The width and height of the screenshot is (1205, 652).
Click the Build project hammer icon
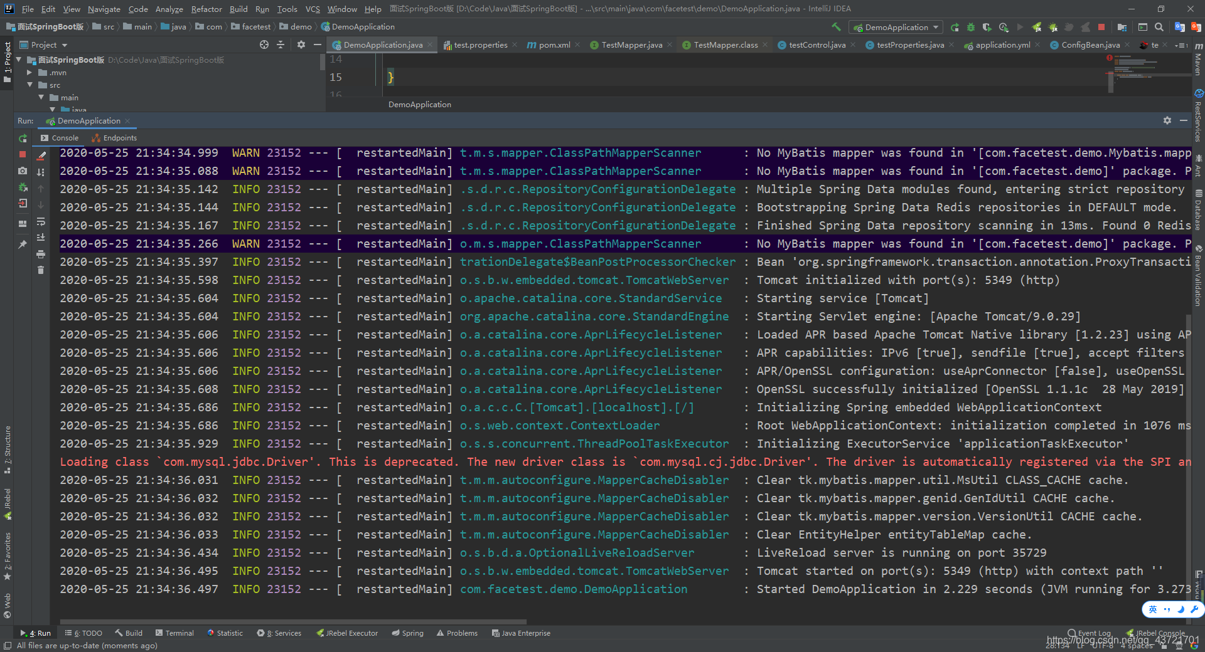tap(836, 27)
